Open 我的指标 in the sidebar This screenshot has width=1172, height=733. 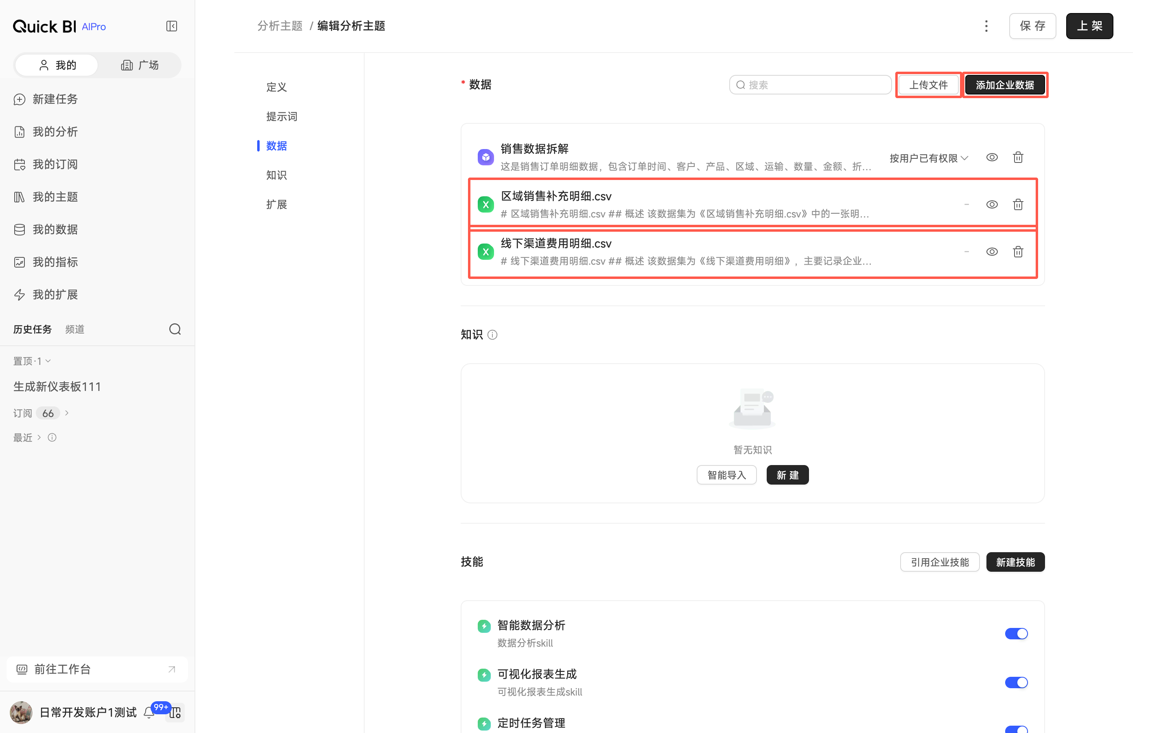point(46,262)
